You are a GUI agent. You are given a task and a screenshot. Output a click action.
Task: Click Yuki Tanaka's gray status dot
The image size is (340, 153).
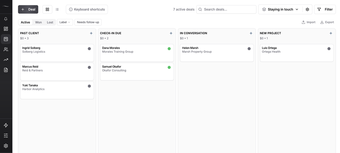point(89,86)
